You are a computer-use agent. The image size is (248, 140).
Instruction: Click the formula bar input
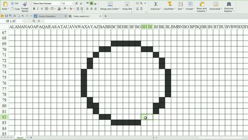pos(146,21)
